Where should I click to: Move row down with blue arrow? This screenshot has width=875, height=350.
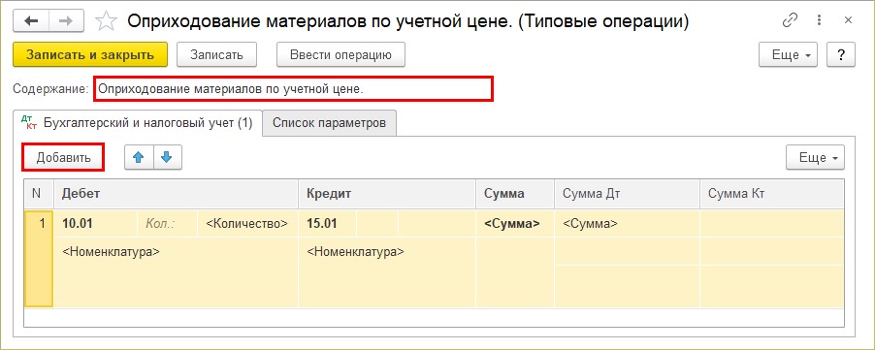[168, 158]
